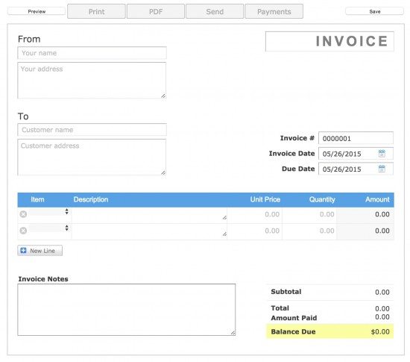Open the Due Date calendar picker
Image resolution: width=410 pixels, height=362 pixels.
pos(382,169)
